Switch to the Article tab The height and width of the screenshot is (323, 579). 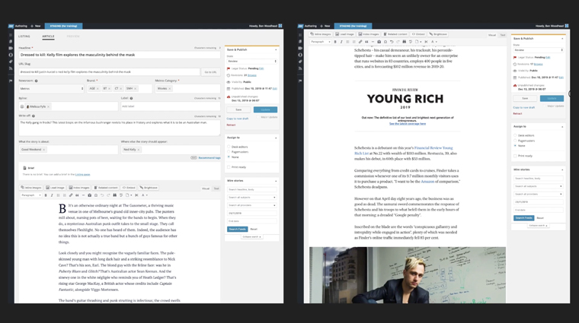tap(48, 36)
